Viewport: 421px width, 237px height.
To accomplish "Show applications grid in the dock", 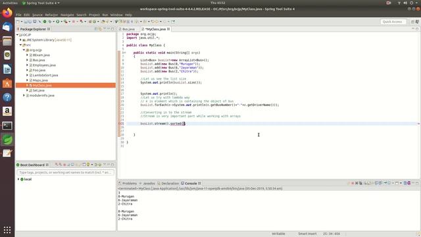I will (x=7, y=230).
